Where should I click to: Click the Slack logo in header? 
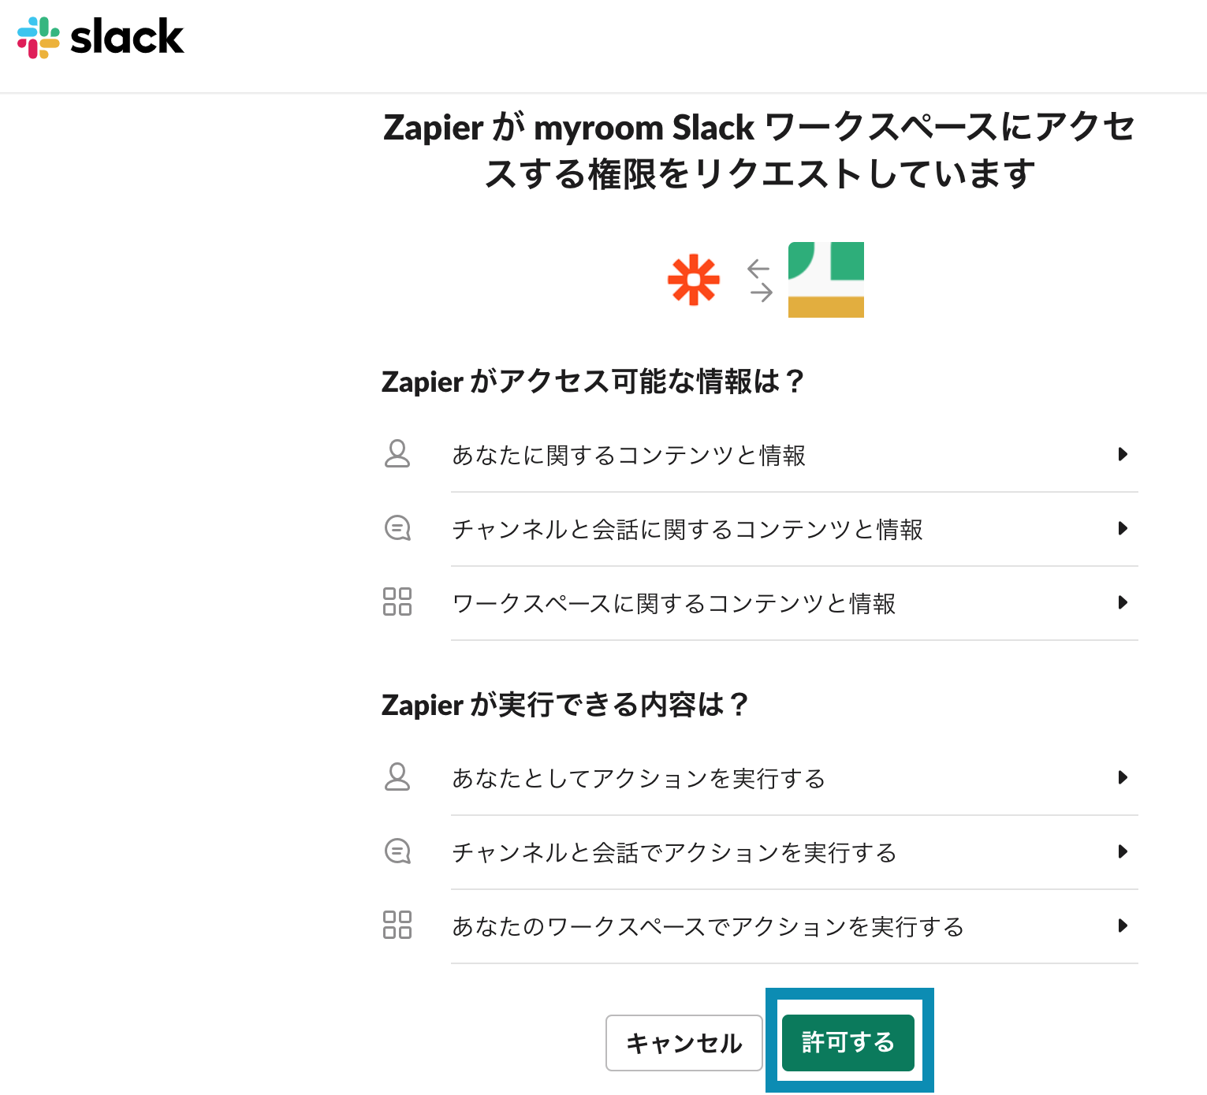click(100, 37)
